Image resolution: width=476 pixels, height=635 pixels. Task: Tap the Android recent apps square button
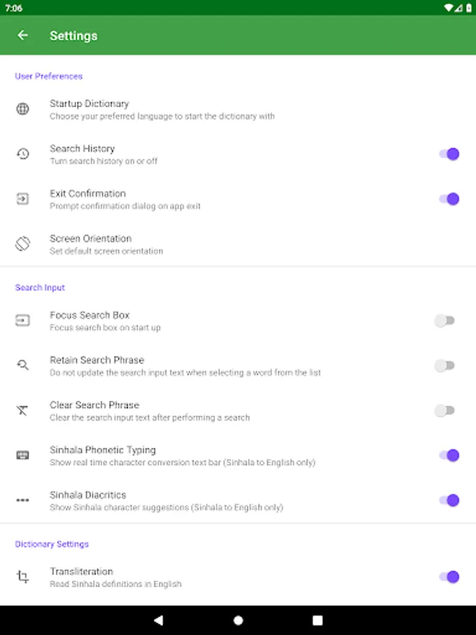318,620
